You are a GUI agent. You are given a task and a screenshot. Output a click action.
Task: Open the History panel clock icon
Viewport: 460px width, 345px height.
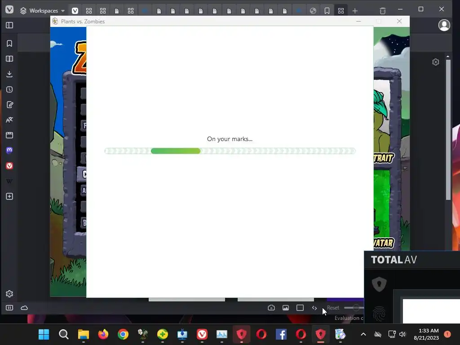(x=9, y=89)
